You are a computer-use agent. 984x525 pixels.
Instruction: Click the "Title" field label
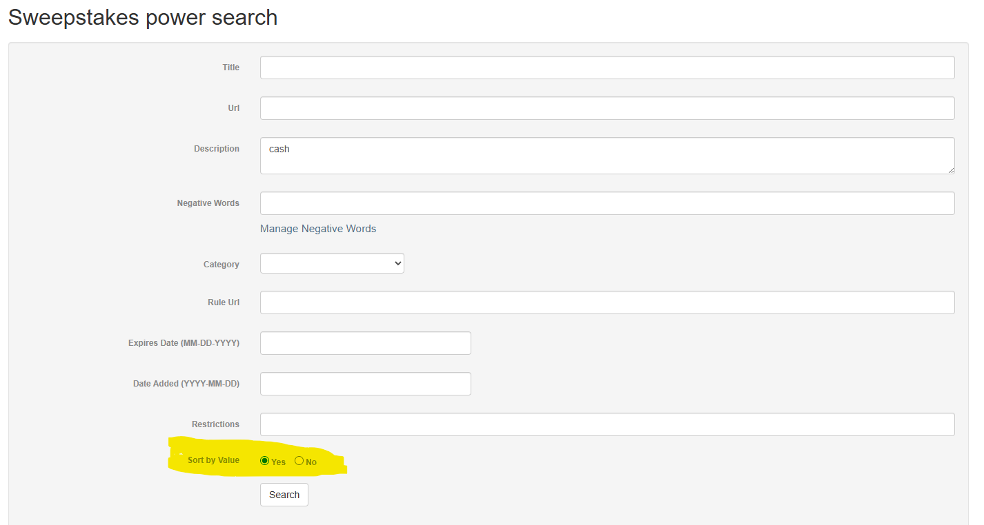point(230,68)
